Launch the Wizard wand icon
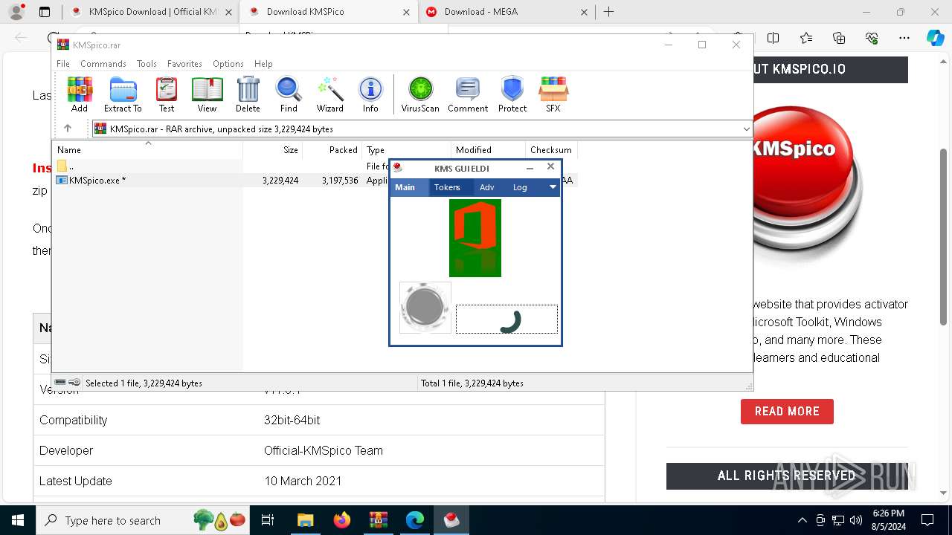This screenshot has width=952, height=535. tap(329, 94)
